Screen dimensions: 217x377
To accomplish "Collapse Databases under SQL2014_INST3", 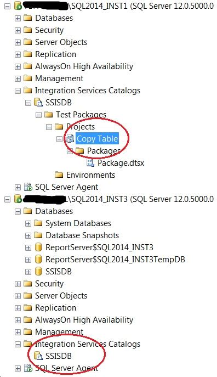I will tap(18, 211).
